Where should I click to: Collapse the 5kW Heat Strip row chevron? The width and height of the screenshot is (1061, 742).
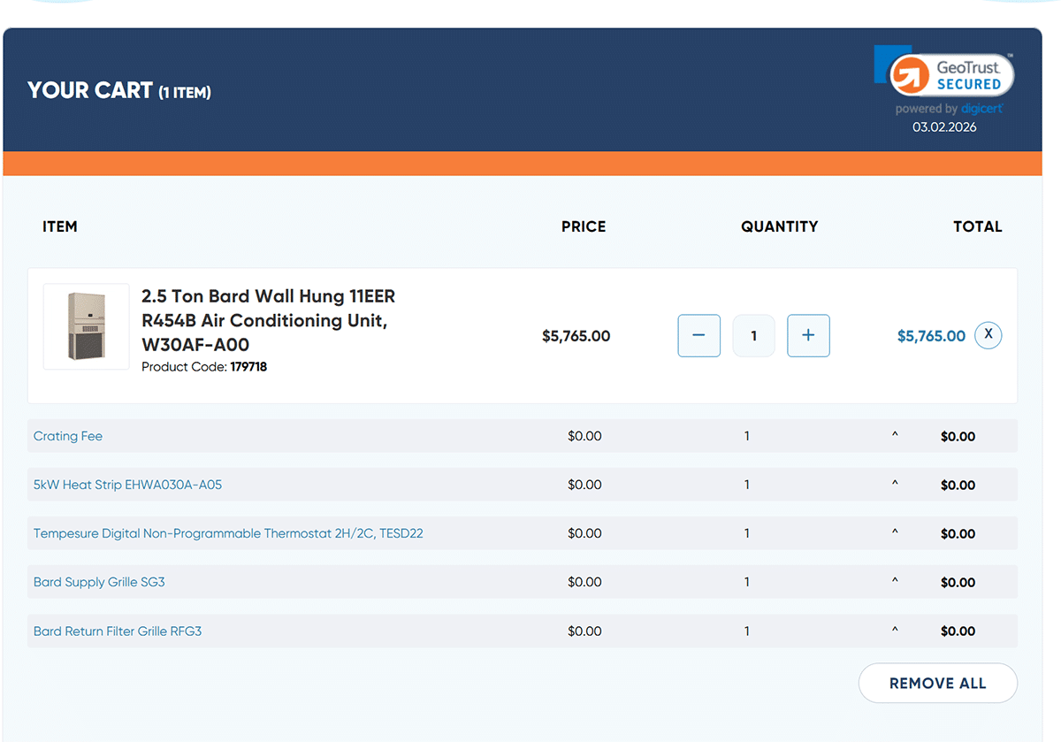(895, 485)
